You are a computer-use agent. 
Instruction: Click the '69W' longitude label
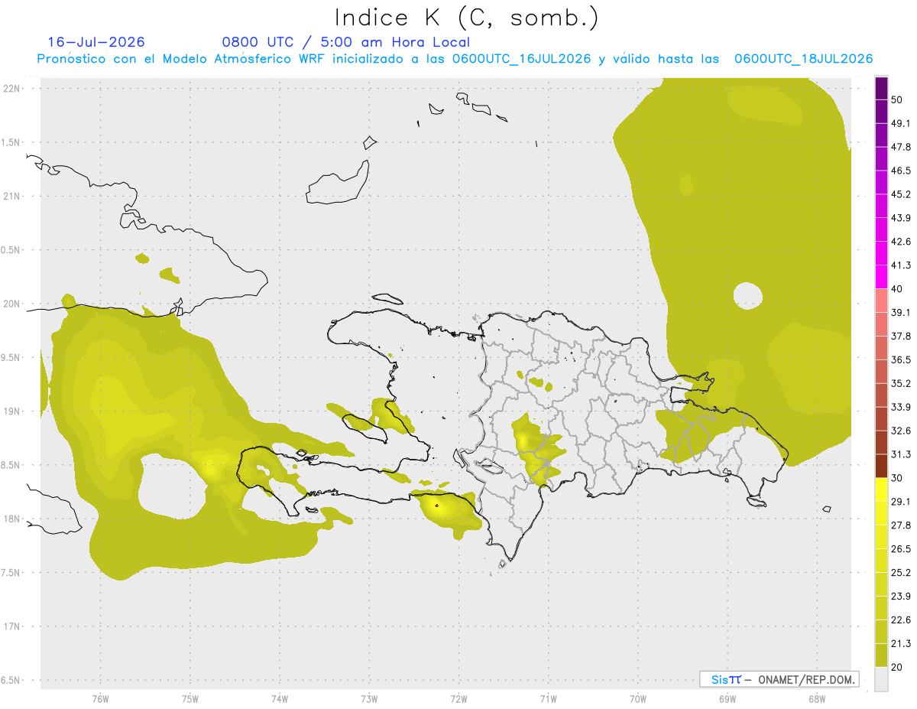pyautogui.click(x=727, y=699)
